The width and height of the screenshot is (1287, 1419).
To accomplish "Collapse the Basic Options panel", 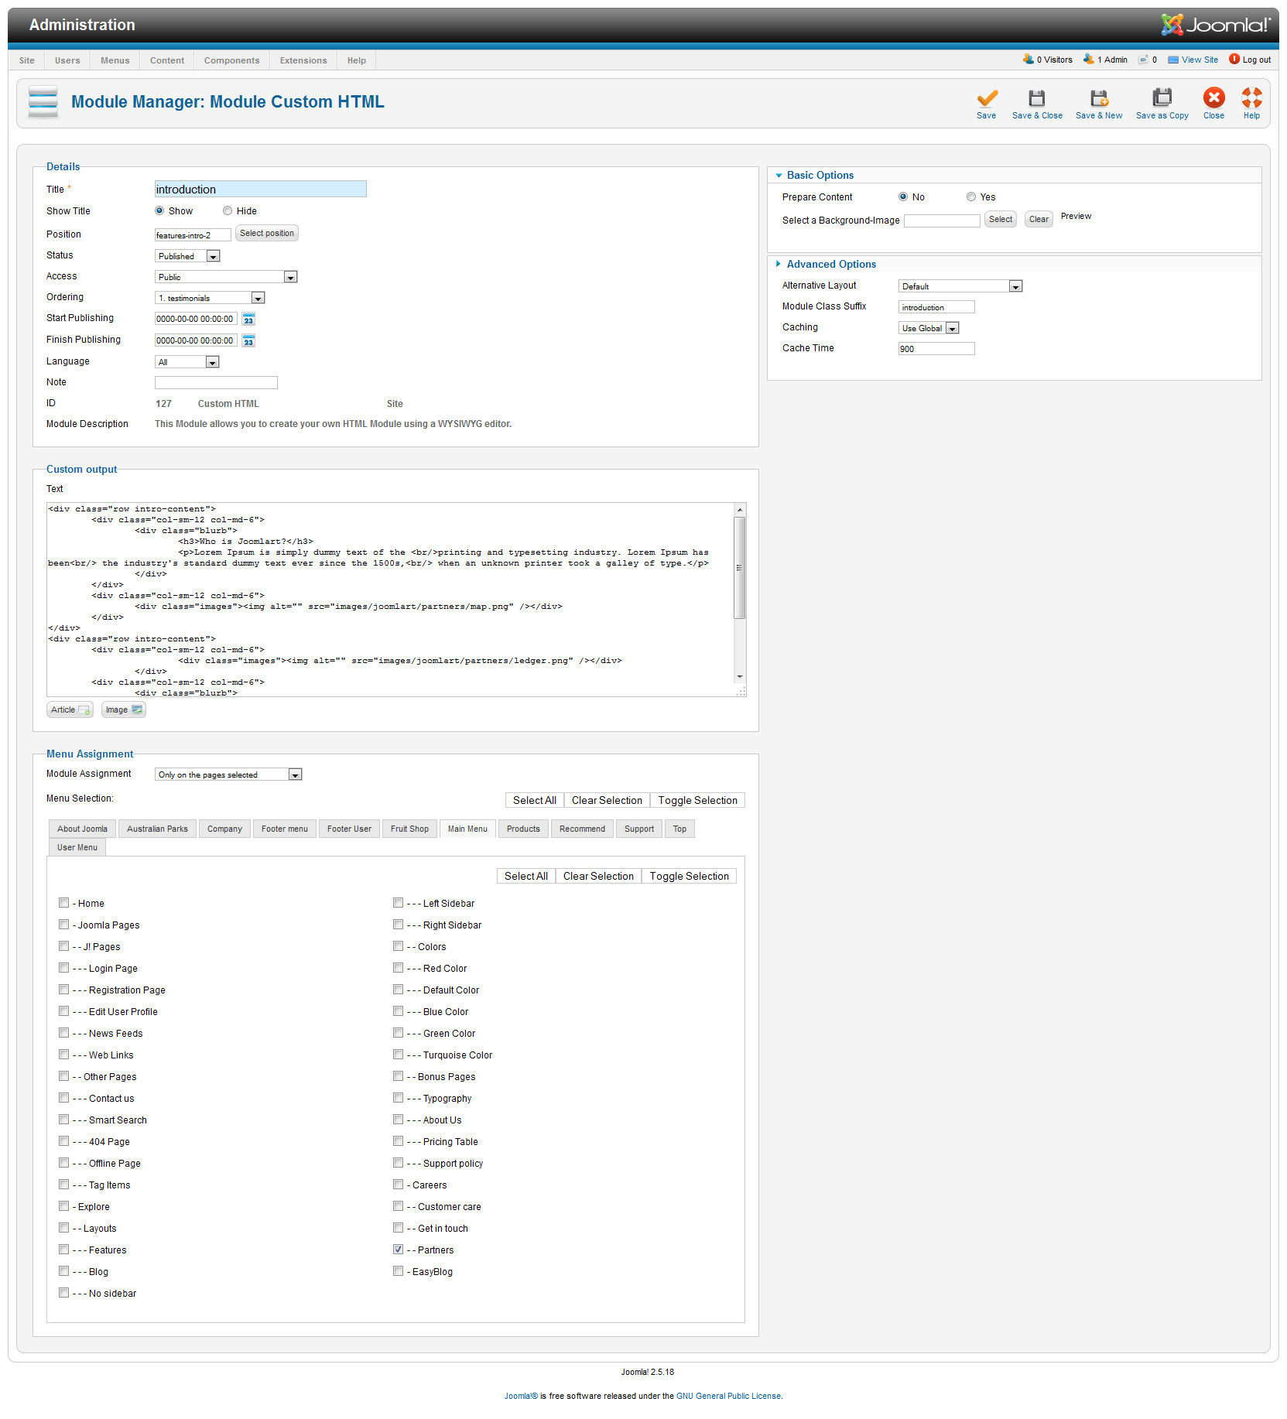I will [x=819, y=175].
